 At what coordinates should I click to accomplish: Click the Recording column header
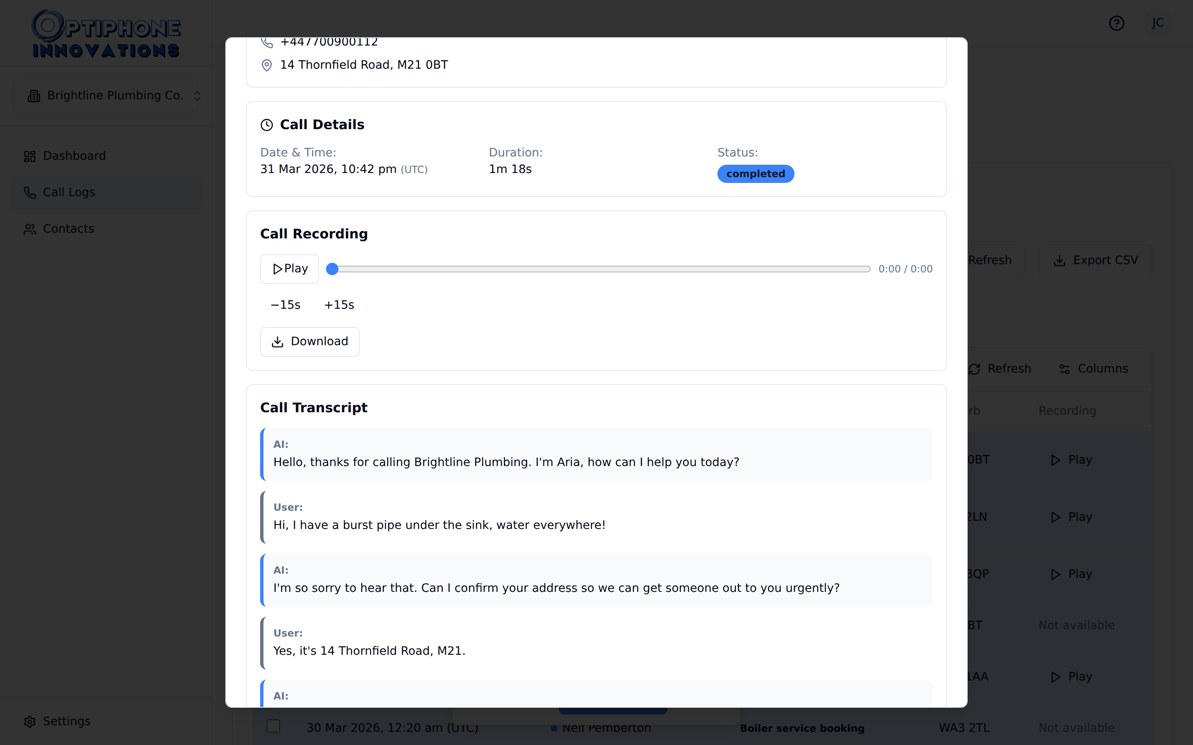pos(1067,411)
